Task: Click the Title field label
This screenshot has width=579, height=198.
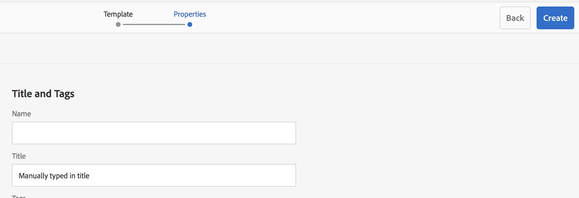Action: click(19, 156)
